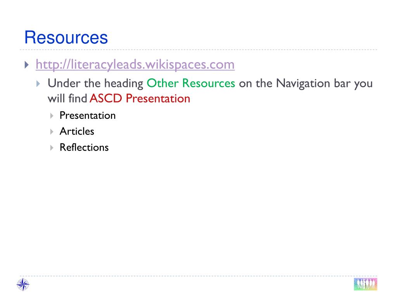Click the dashed footer line above the icons

tap(198, 276)
